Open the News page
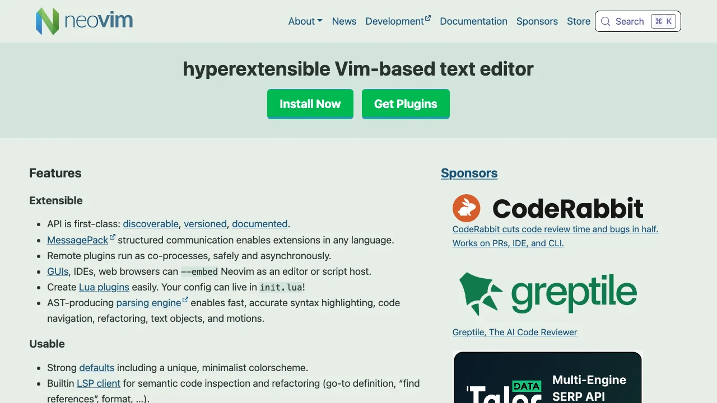The height and width of the screenshot is (403, 717). (344, 21)
